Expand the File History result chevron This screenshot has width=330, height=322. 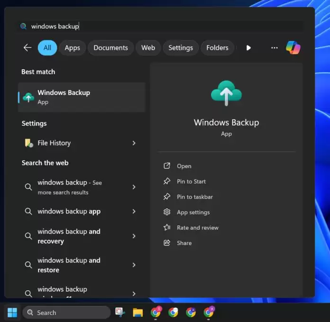coord(134,143)
